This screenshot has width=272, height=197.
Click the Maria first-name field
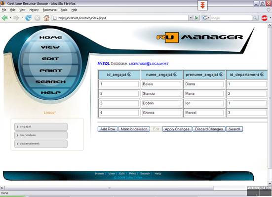point(204,94)
